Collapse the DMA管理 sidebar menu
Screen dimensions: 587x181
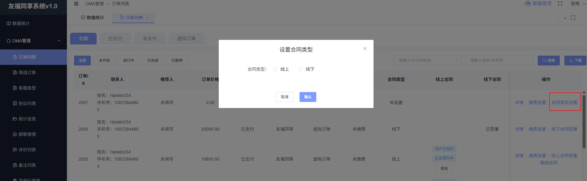59,41
